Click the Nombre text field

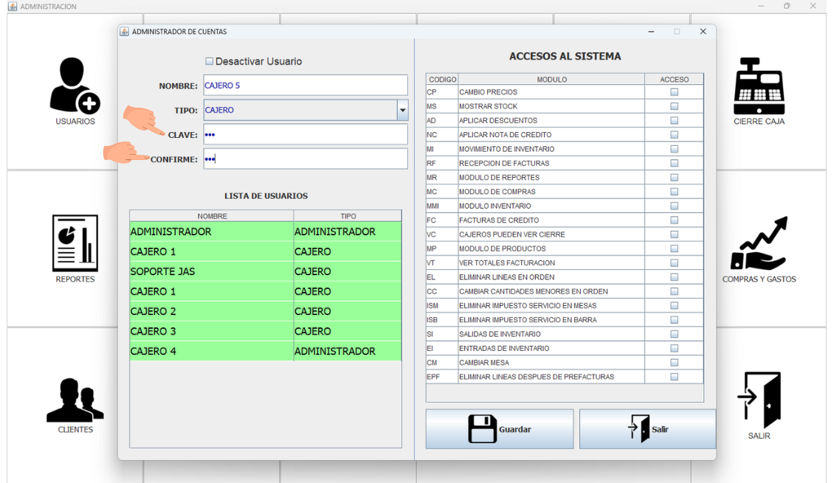click(305, 86)
